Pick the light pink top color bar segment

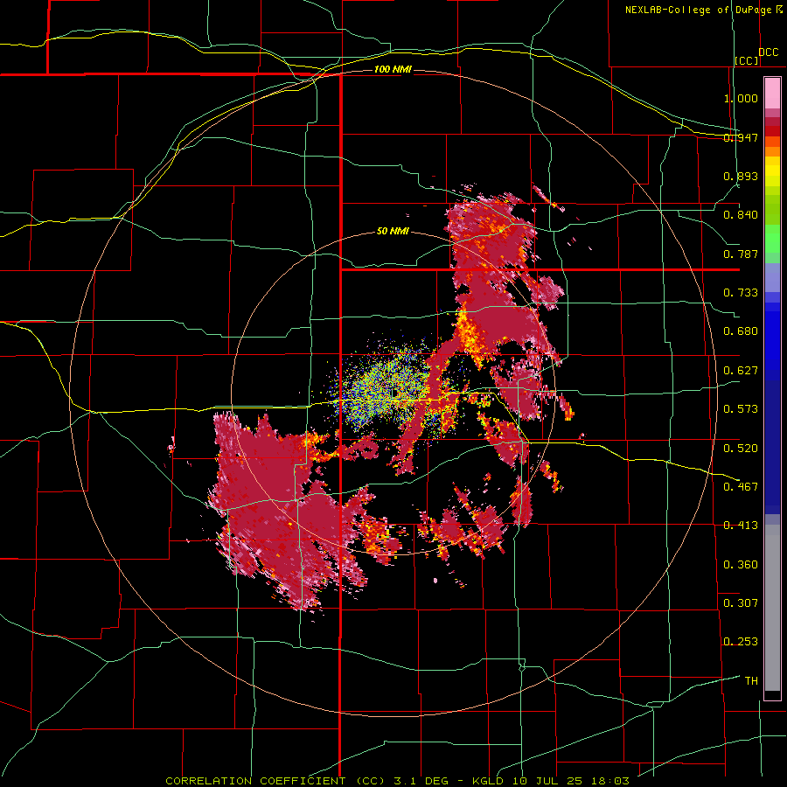pos(772,94)
